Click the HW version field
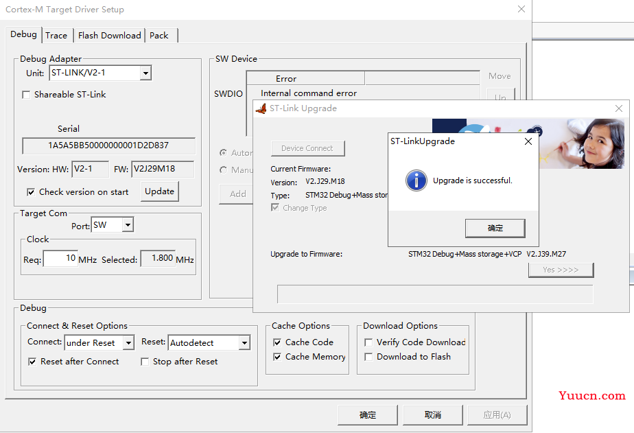This screenshot has width=634, height=433. (90, 169)
